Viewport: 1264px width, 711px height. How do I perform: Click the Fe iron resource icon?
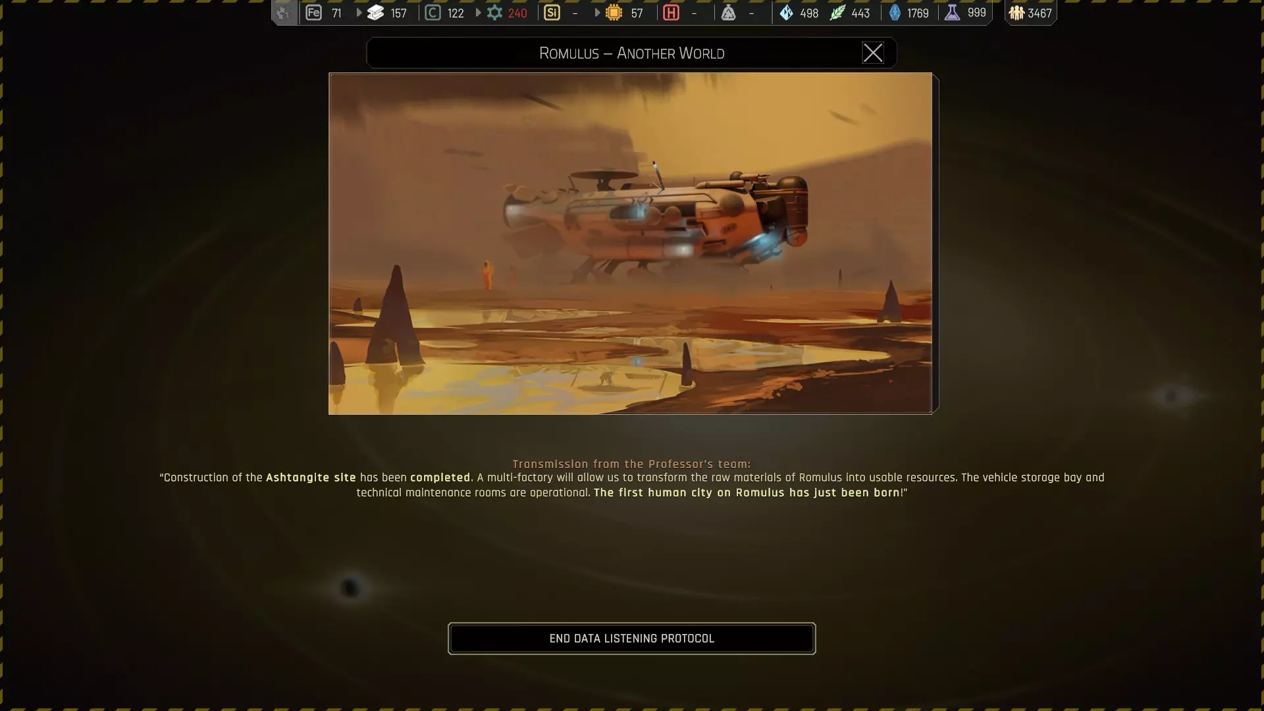pyautogui.click(x=313, y=13)
